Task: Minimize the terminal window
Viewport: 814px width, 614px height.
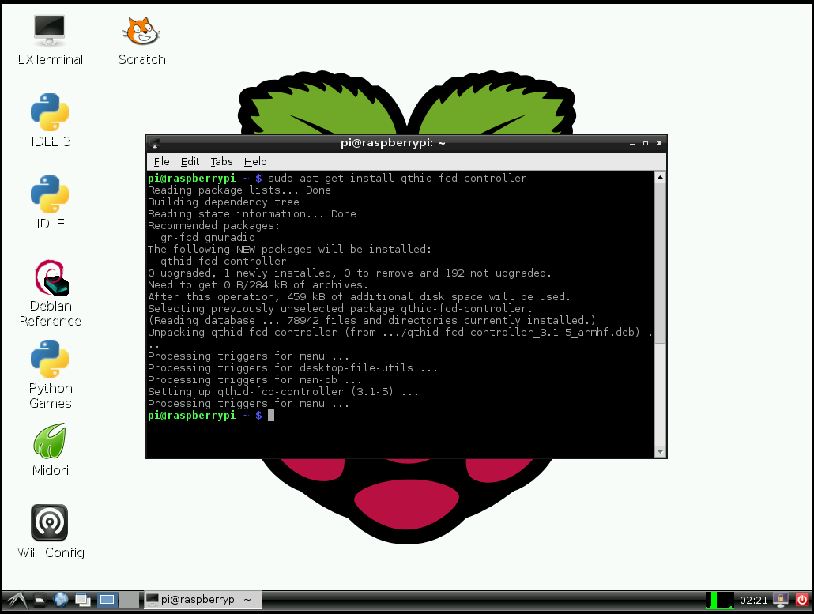Action: (x=631, y=143)
